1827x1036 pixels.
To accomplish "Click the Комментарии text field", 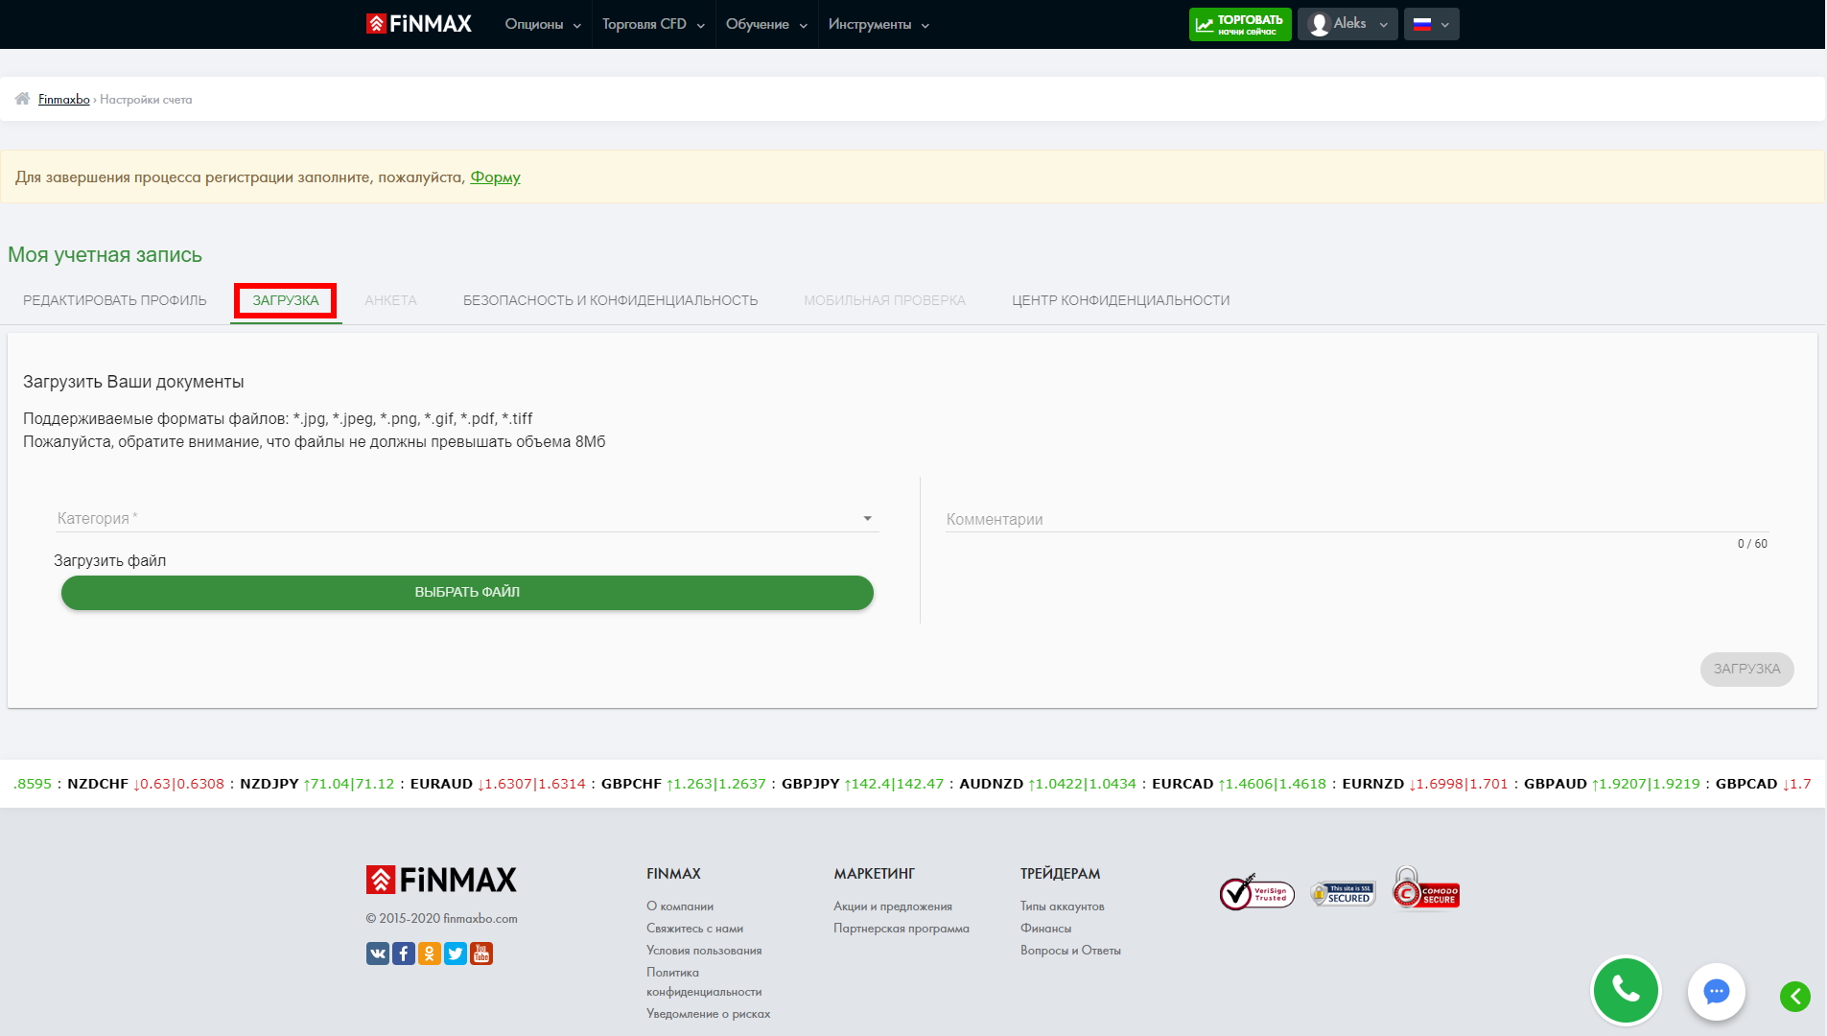I will click(x=1356, y=519).
